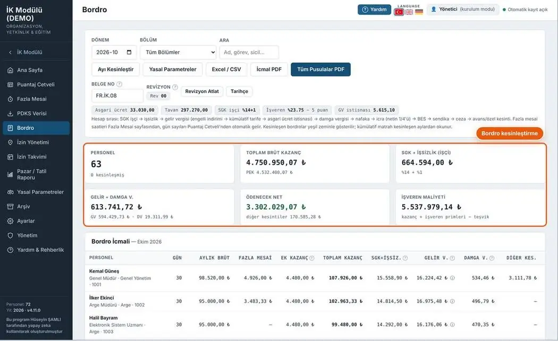Export using the Excel / CSV button
This screenshot has width=558, height=341.
(226, 70)
